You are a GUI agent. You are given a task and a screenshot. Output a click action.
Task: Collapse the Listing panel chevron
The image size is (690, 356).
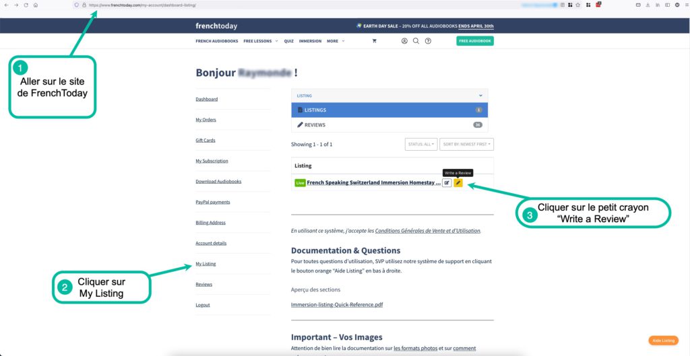tap(480, 96)
